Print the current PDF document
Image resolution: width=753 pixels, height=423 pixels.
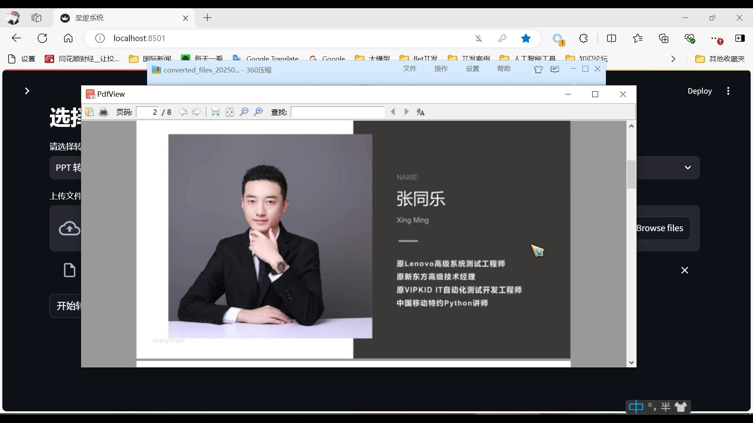point(104,112)
